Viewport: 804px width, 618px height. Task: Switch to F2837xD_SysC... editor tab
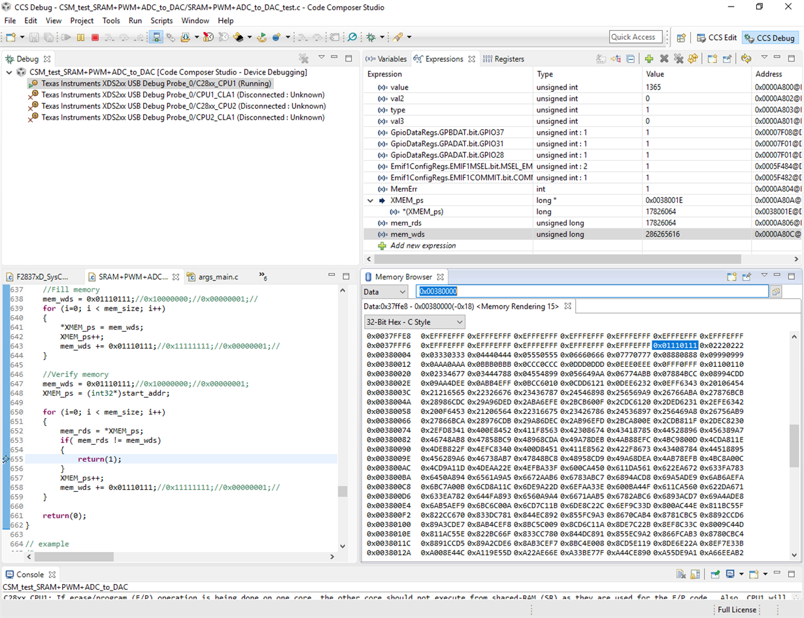37,277
